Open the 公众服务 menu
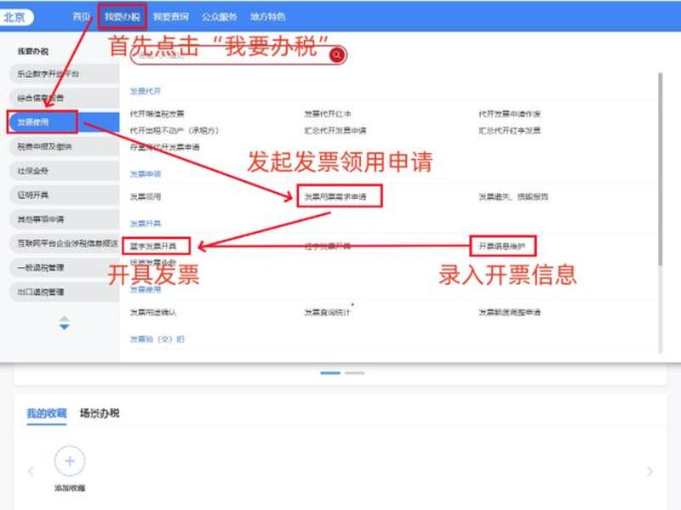 coord(219,17)
